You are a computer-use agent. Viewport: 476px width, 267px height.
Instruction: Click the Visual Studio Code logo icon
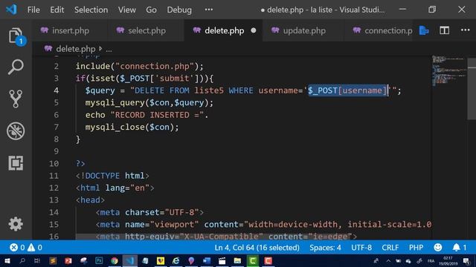tap(11, 10)
